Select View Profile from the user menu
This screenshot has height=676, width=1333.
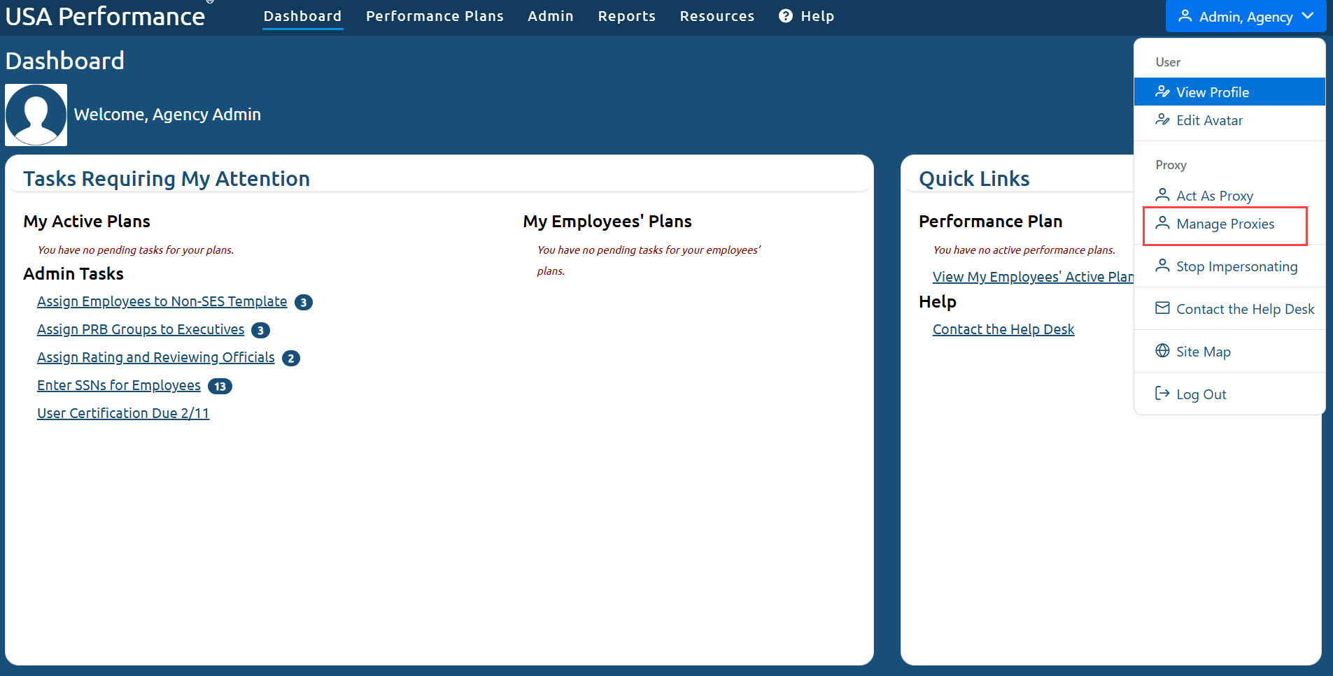click(x=1229, y=92)
